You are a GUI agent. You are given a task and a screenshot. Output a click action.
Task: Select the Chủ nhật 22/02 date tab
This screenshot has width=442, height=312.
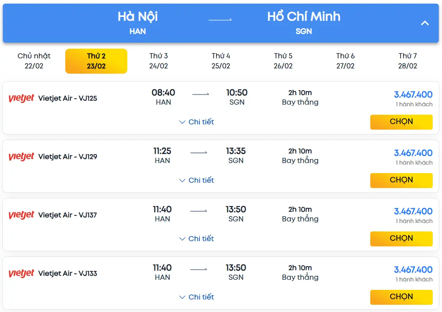[34, 61]
